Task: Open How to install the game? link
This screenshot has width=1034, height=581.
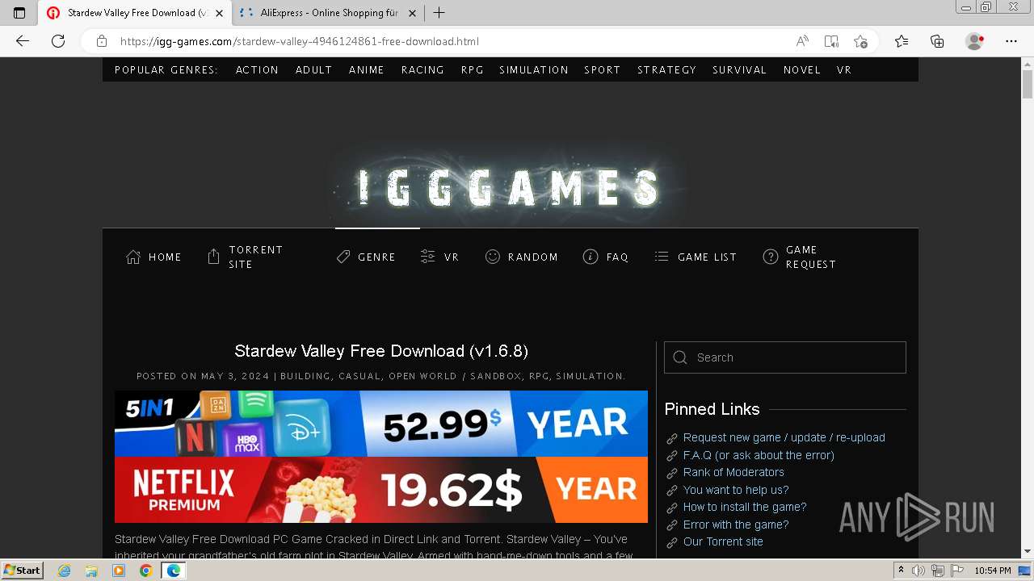Action: [x=745, y=507]
